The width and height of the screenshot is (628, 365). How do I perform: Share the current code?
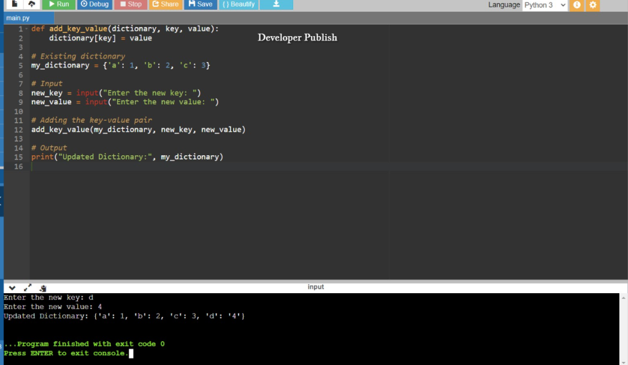coord(165,5)
